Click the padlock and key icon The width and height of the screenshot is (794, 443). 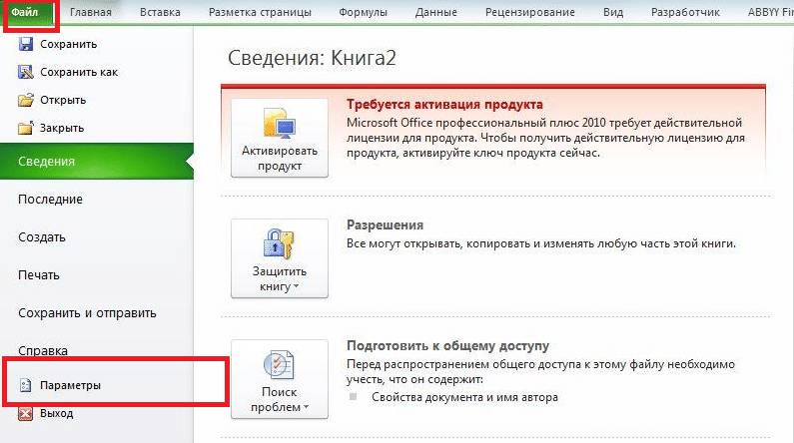pyautogui.click(x=279, y=243)
